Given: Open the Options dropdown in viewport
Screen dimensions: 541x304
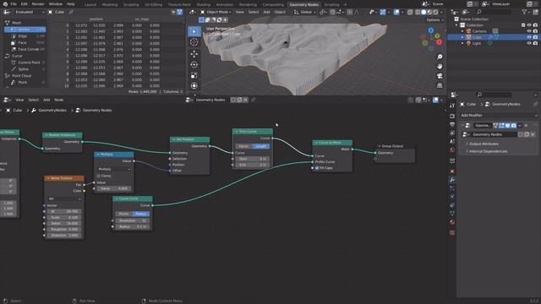Looking at the screenshot, I should click(x=434, y=20).
